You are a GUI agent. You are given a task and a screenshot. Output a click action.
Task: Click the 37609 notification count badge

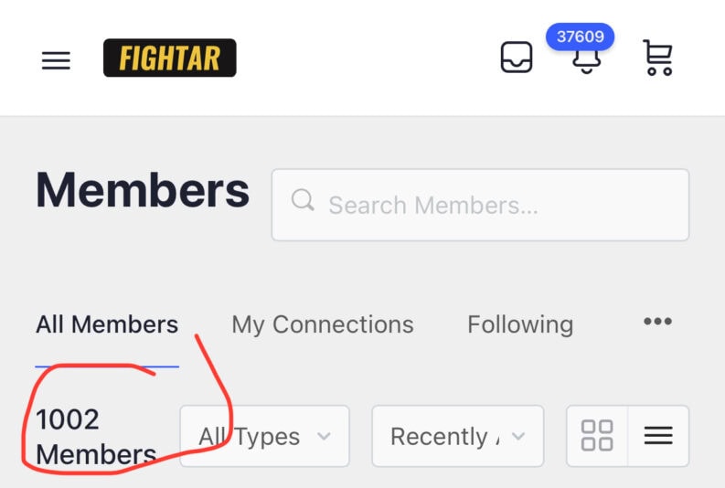tap(580, 37)
